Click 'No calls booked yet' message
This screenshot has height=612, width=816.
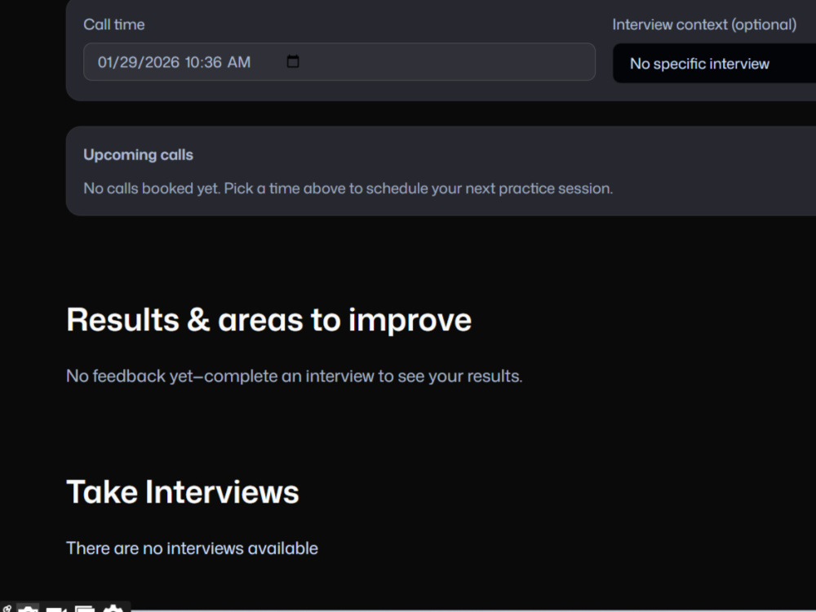(348, 188)
